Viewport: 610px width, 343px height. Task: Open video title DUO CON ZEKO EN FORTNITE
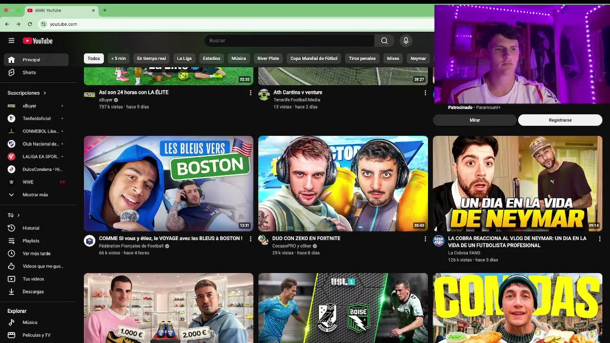tap(306, 238)
